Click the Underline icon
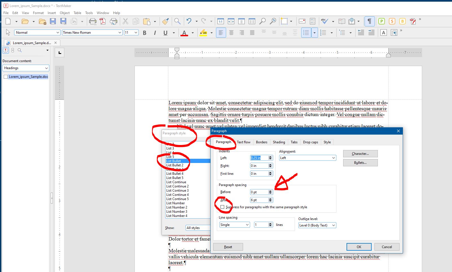The height and width of the screenshot is (272, 452). click(166, 33)
